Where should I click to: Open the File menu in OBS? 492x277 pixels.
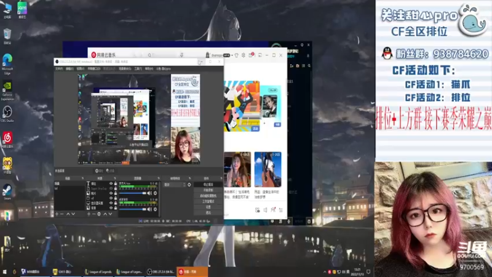pyautogui.click(x=59, y=69)
